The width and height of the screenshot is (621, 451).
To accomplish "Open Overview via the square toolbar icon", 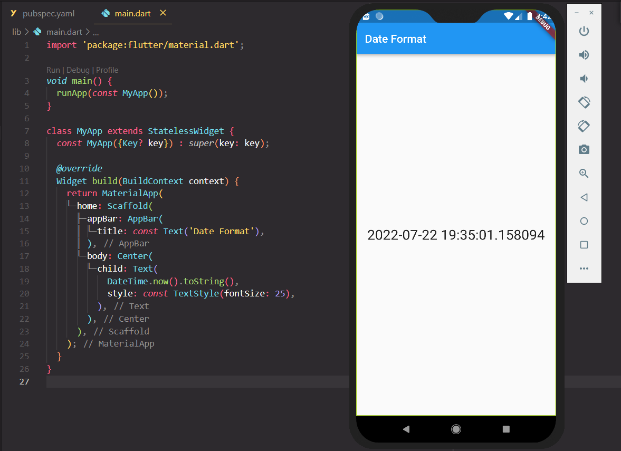I will tap(584, 244).
